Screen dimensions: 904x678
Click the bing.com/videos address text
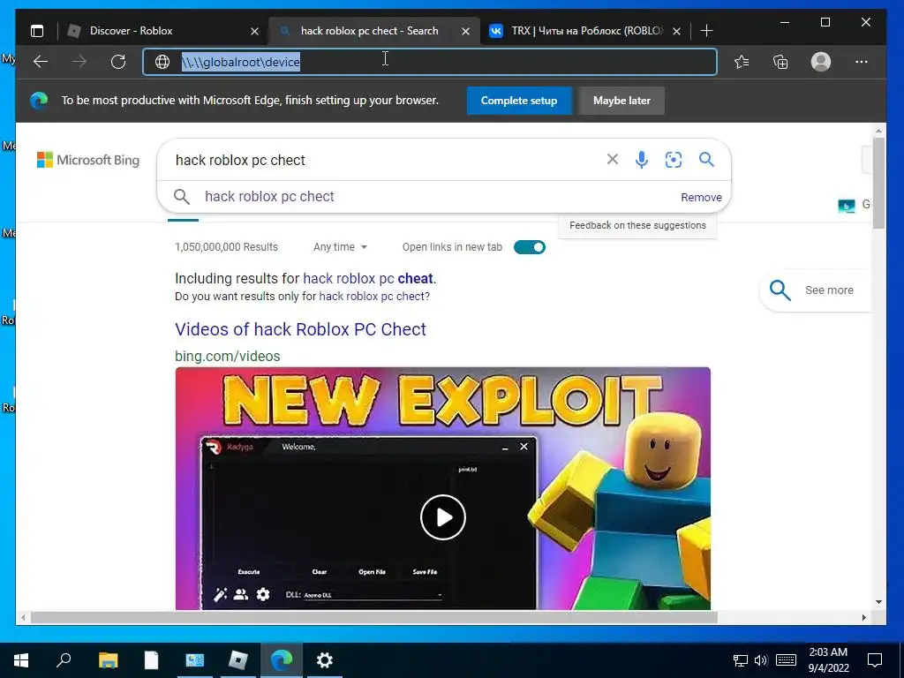tap(227, 357)
